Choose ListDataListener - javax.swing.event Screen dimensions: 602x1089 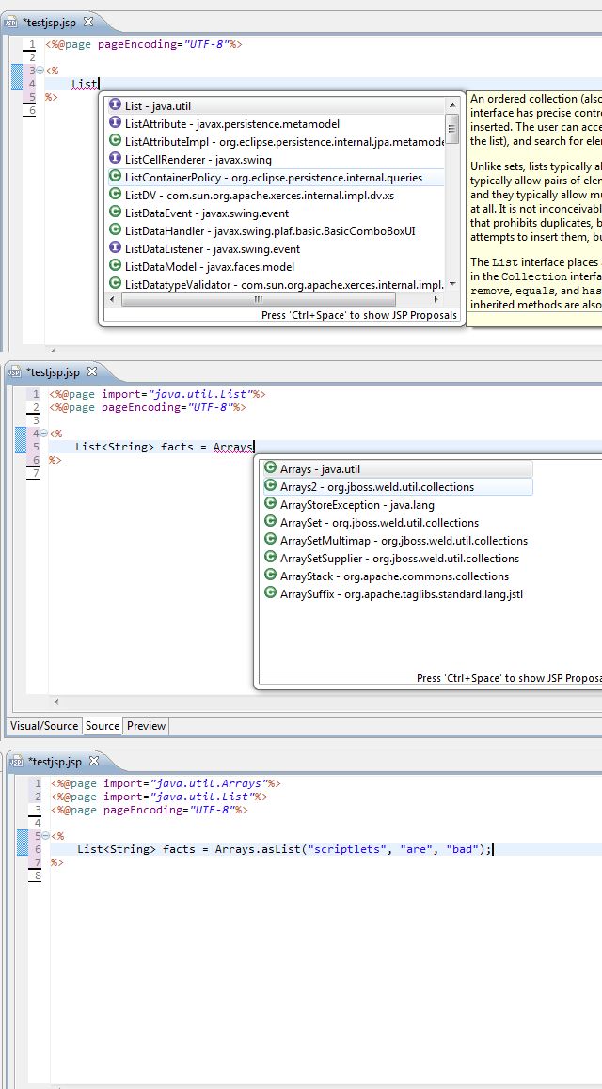[x=277, y=248]
